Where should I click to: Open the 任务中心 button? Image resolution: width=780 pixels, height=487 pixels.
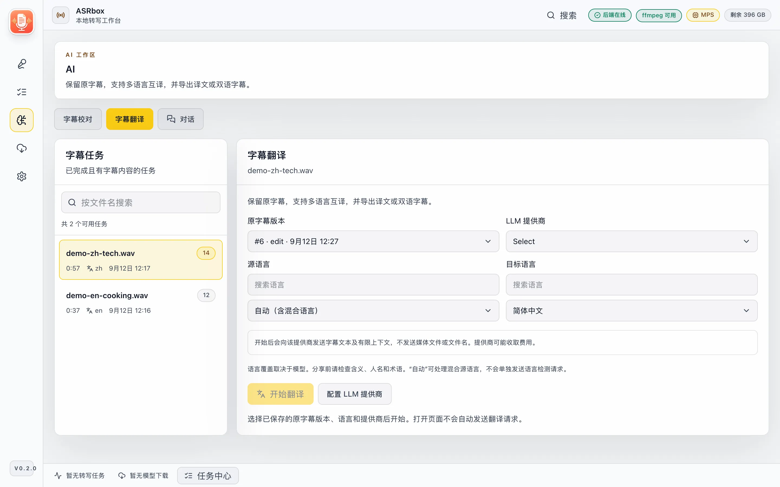click(208, 475)
